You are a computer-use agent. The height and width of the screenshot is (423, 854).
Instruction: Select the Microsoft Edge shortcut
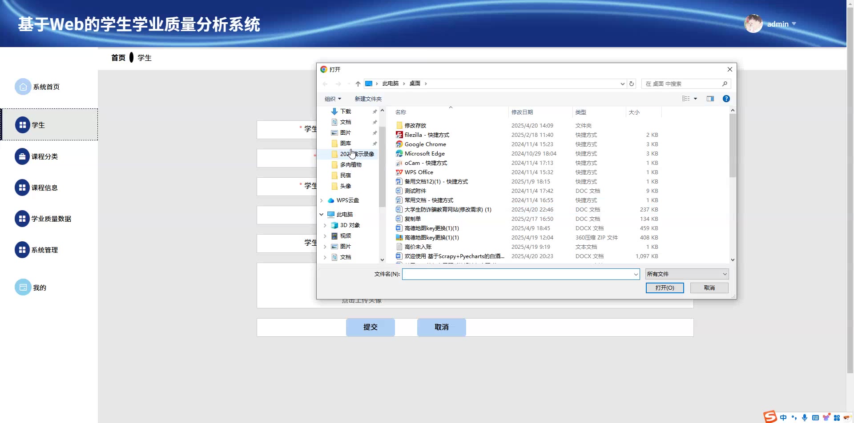[424, 154]
